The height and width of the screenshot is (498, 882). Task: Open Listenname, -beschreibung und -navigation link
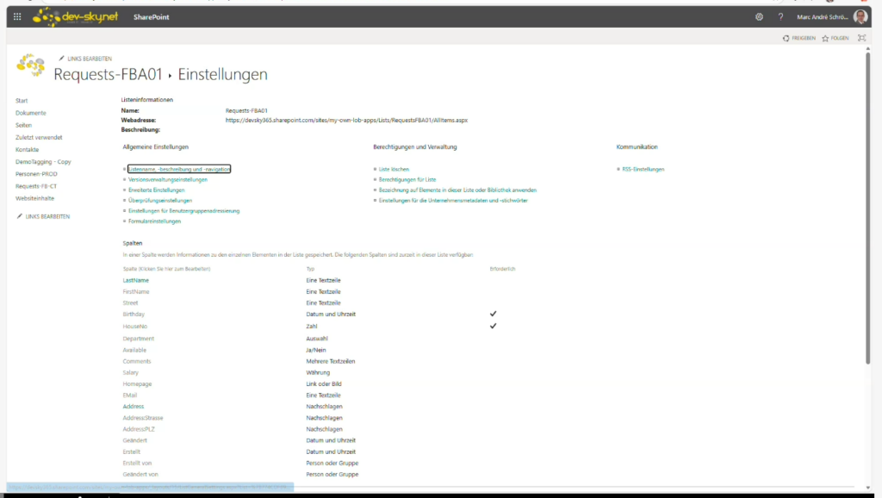click(x=179, y=169)
